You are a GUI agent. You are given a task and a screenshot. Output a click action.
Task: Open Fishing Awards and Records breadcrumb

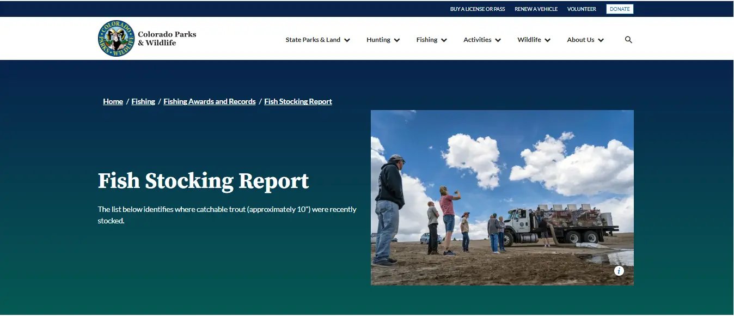(x=210, y=101)
